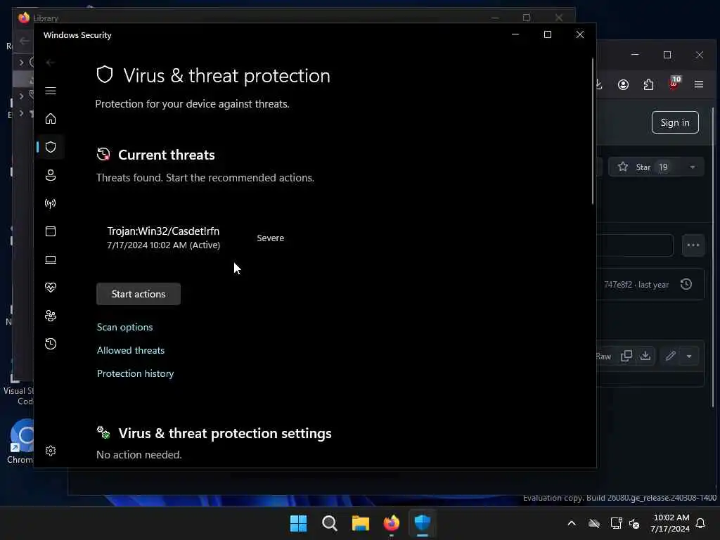Open Protection history clock icon in sidebar

[x=51, y=344]
